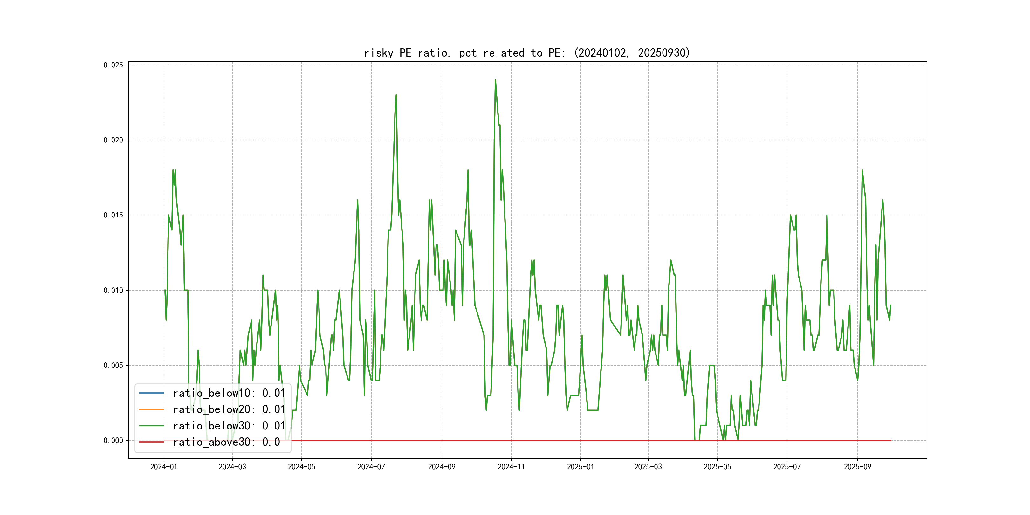
Task: Click the green peak just after 2024-07
Action: (x=396, y=96)
